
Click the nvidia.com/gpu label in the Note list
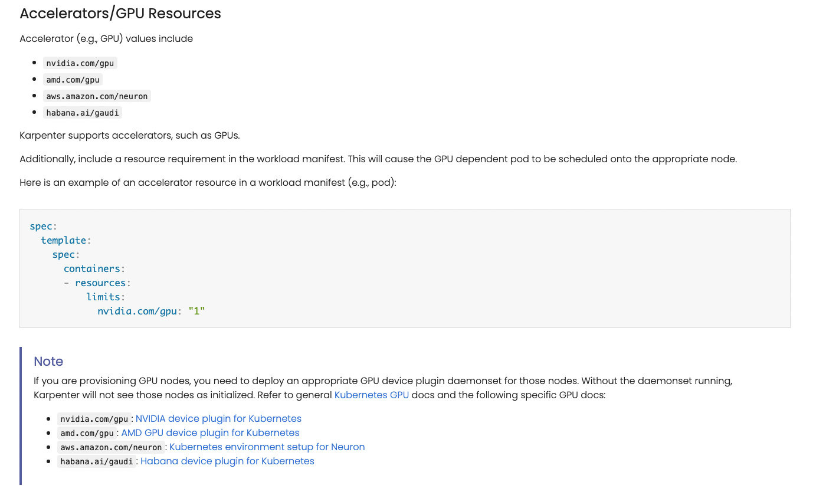pos(94,419)
